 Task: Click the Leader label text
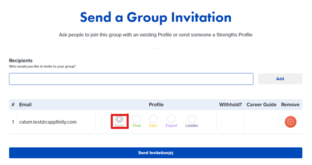coord(192,126)
